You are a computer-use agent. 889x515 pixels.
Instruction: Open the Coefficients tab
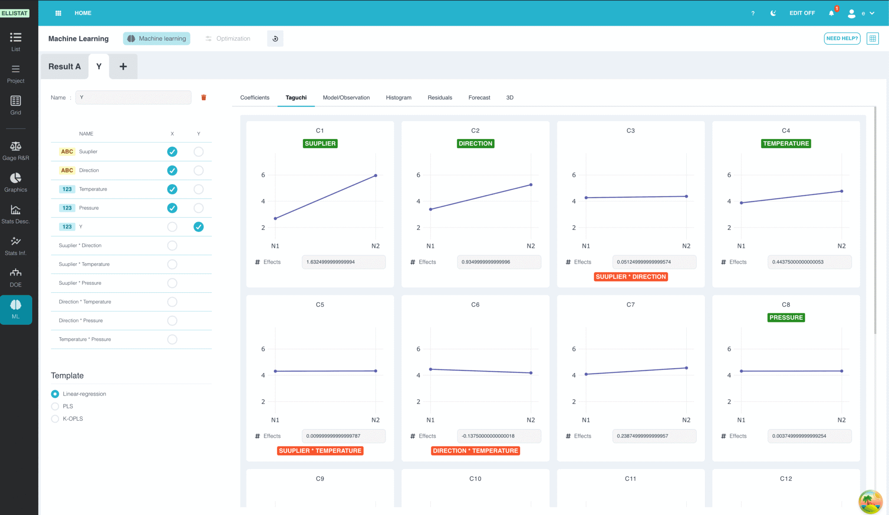(x=255, y=98)
